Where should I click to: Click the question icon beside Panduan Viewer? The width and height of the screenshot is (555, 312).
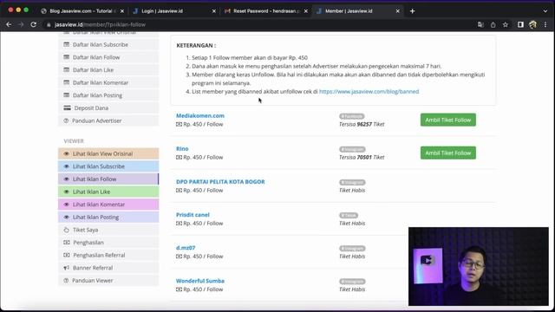coord(66,281)
